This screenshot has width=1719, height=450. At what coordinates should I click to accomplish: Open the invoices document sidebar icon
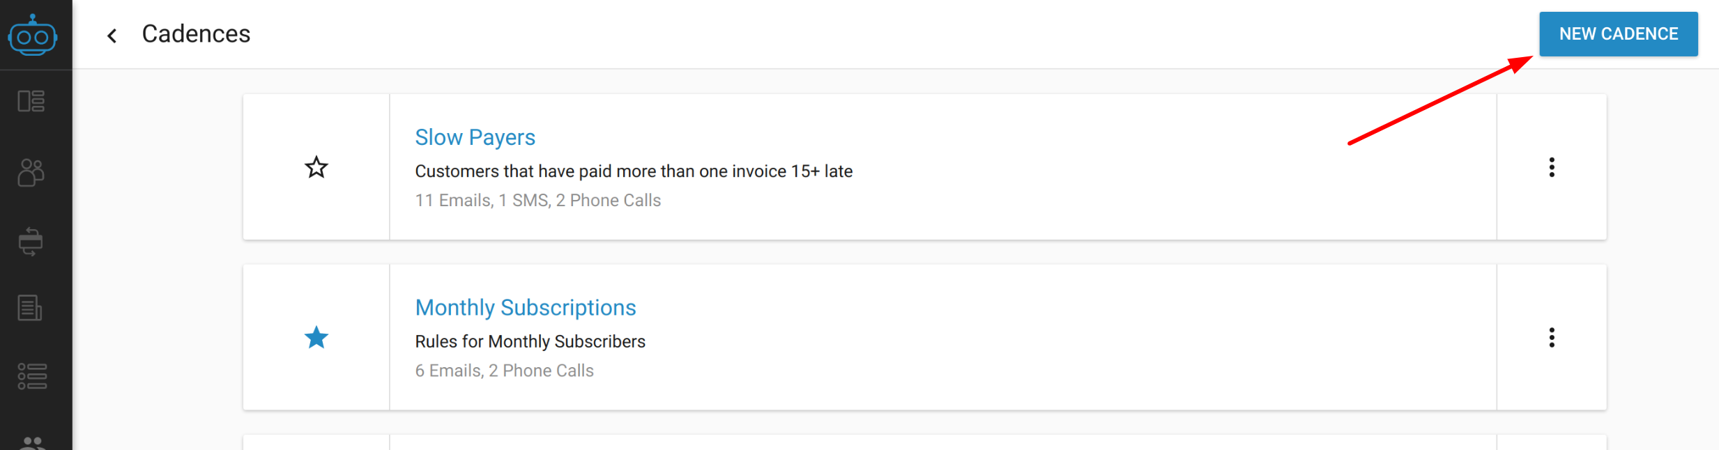pyautogui.click(x=30, y=308)
